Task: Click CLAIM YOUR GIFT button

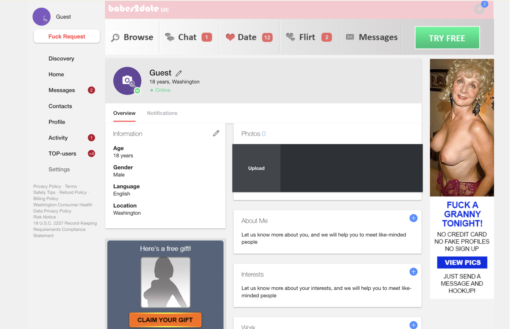Action: coord(165,320)
